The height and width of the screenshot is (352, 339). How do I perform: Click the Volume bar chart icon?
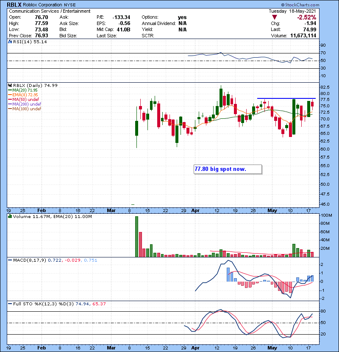tap(9, 217)
